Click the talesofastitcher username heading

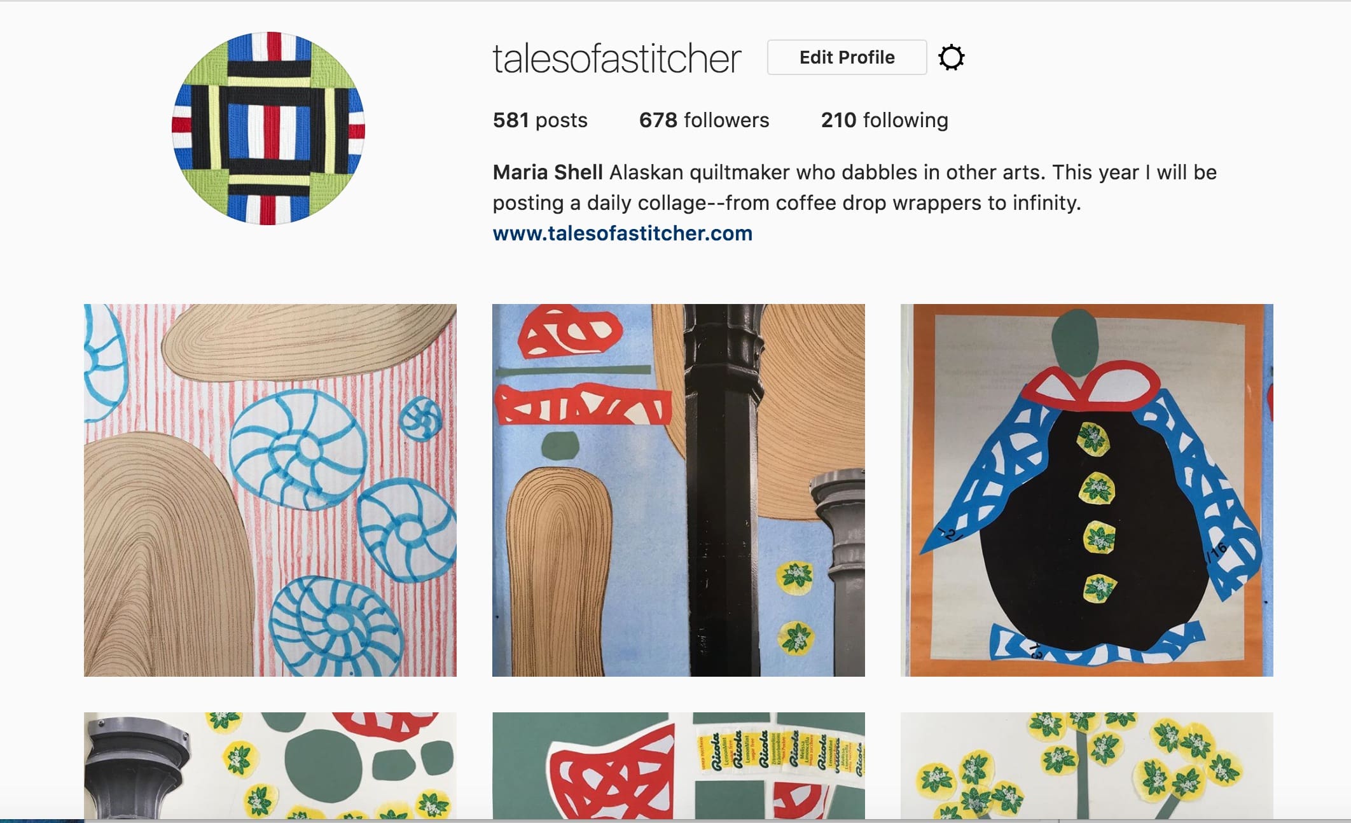(616, 59)
